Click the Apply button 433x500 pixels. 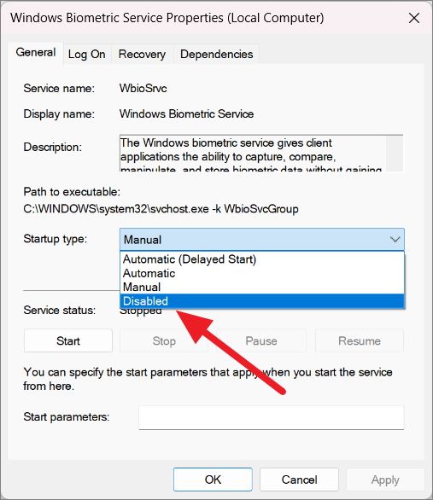385,480
